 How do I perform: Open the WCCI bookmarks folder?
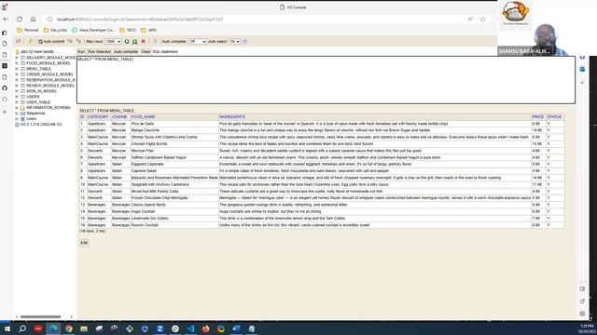click(x=128, y=30)
